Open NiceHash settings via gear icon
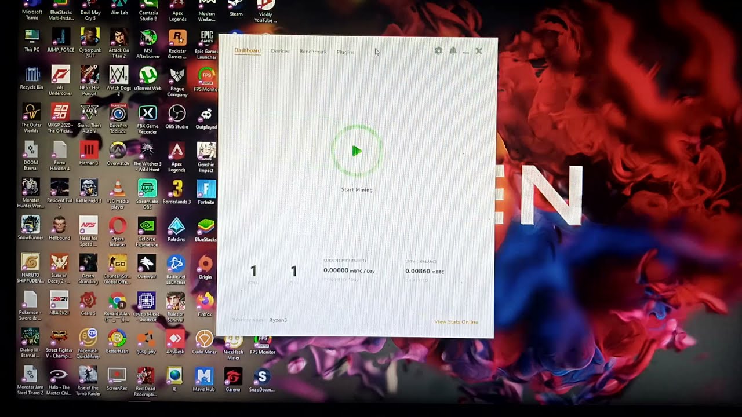The height and width of the screenshot is (417, 742). point(438,51)
